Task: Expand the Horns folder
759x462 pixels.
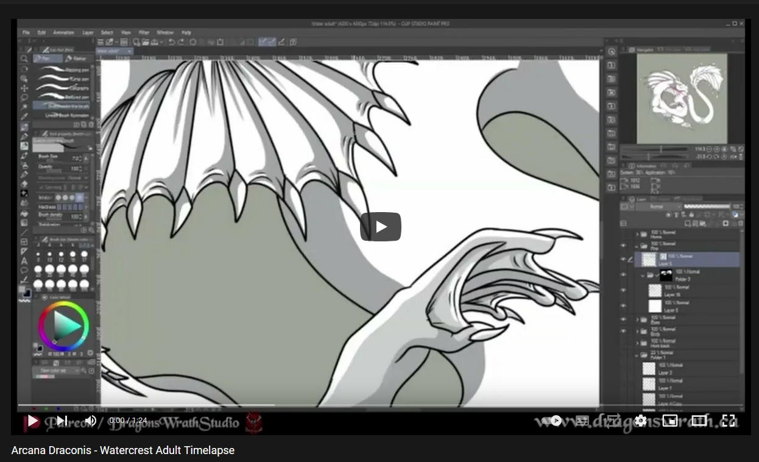Action: click(x=637, y=235)
